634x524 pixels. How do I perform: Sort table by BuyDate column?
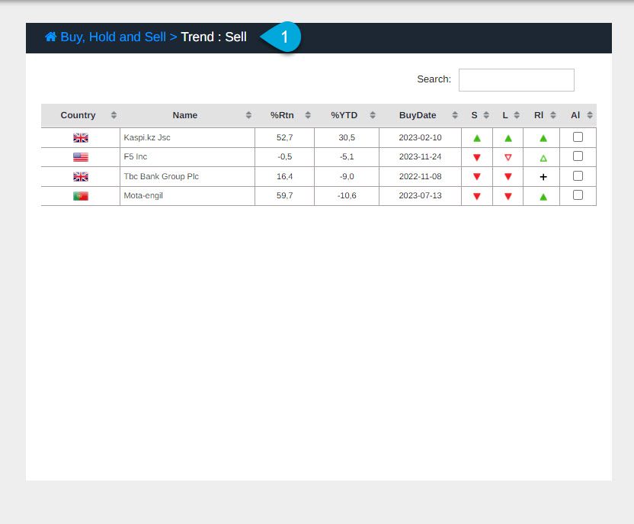(x=418, y=115)
